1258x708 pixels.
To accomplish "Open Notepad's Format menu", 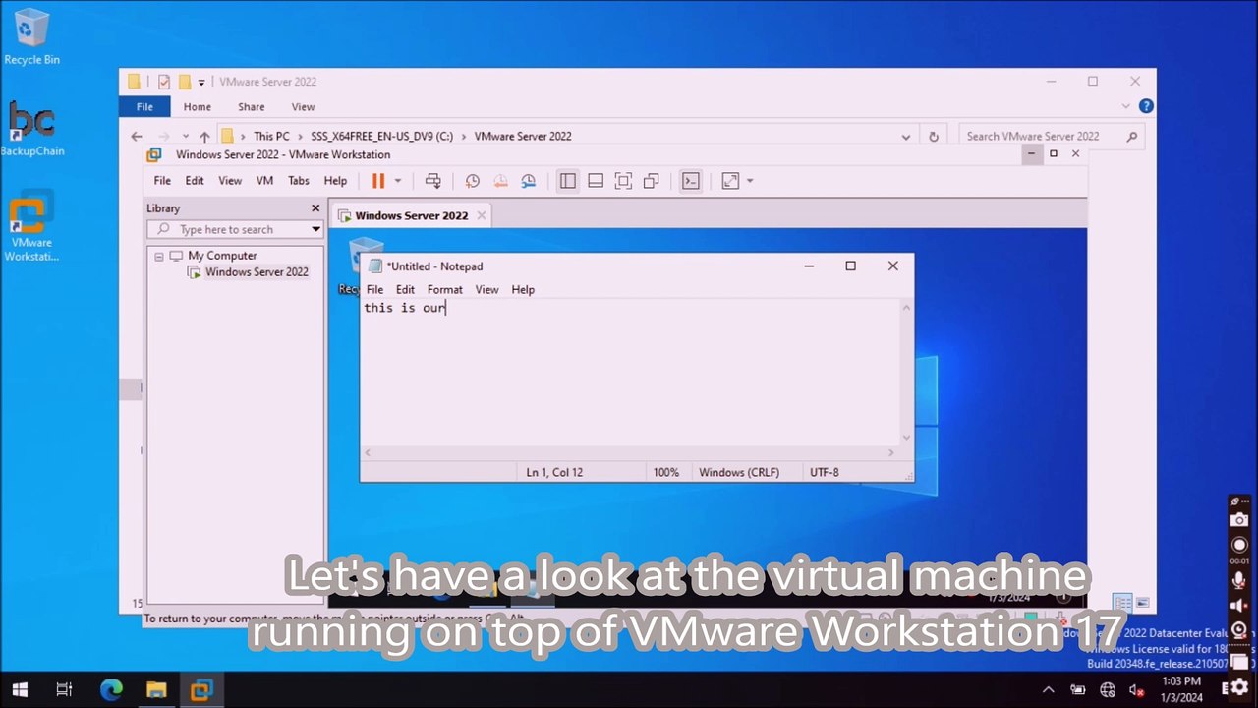I will pos(444,290).
